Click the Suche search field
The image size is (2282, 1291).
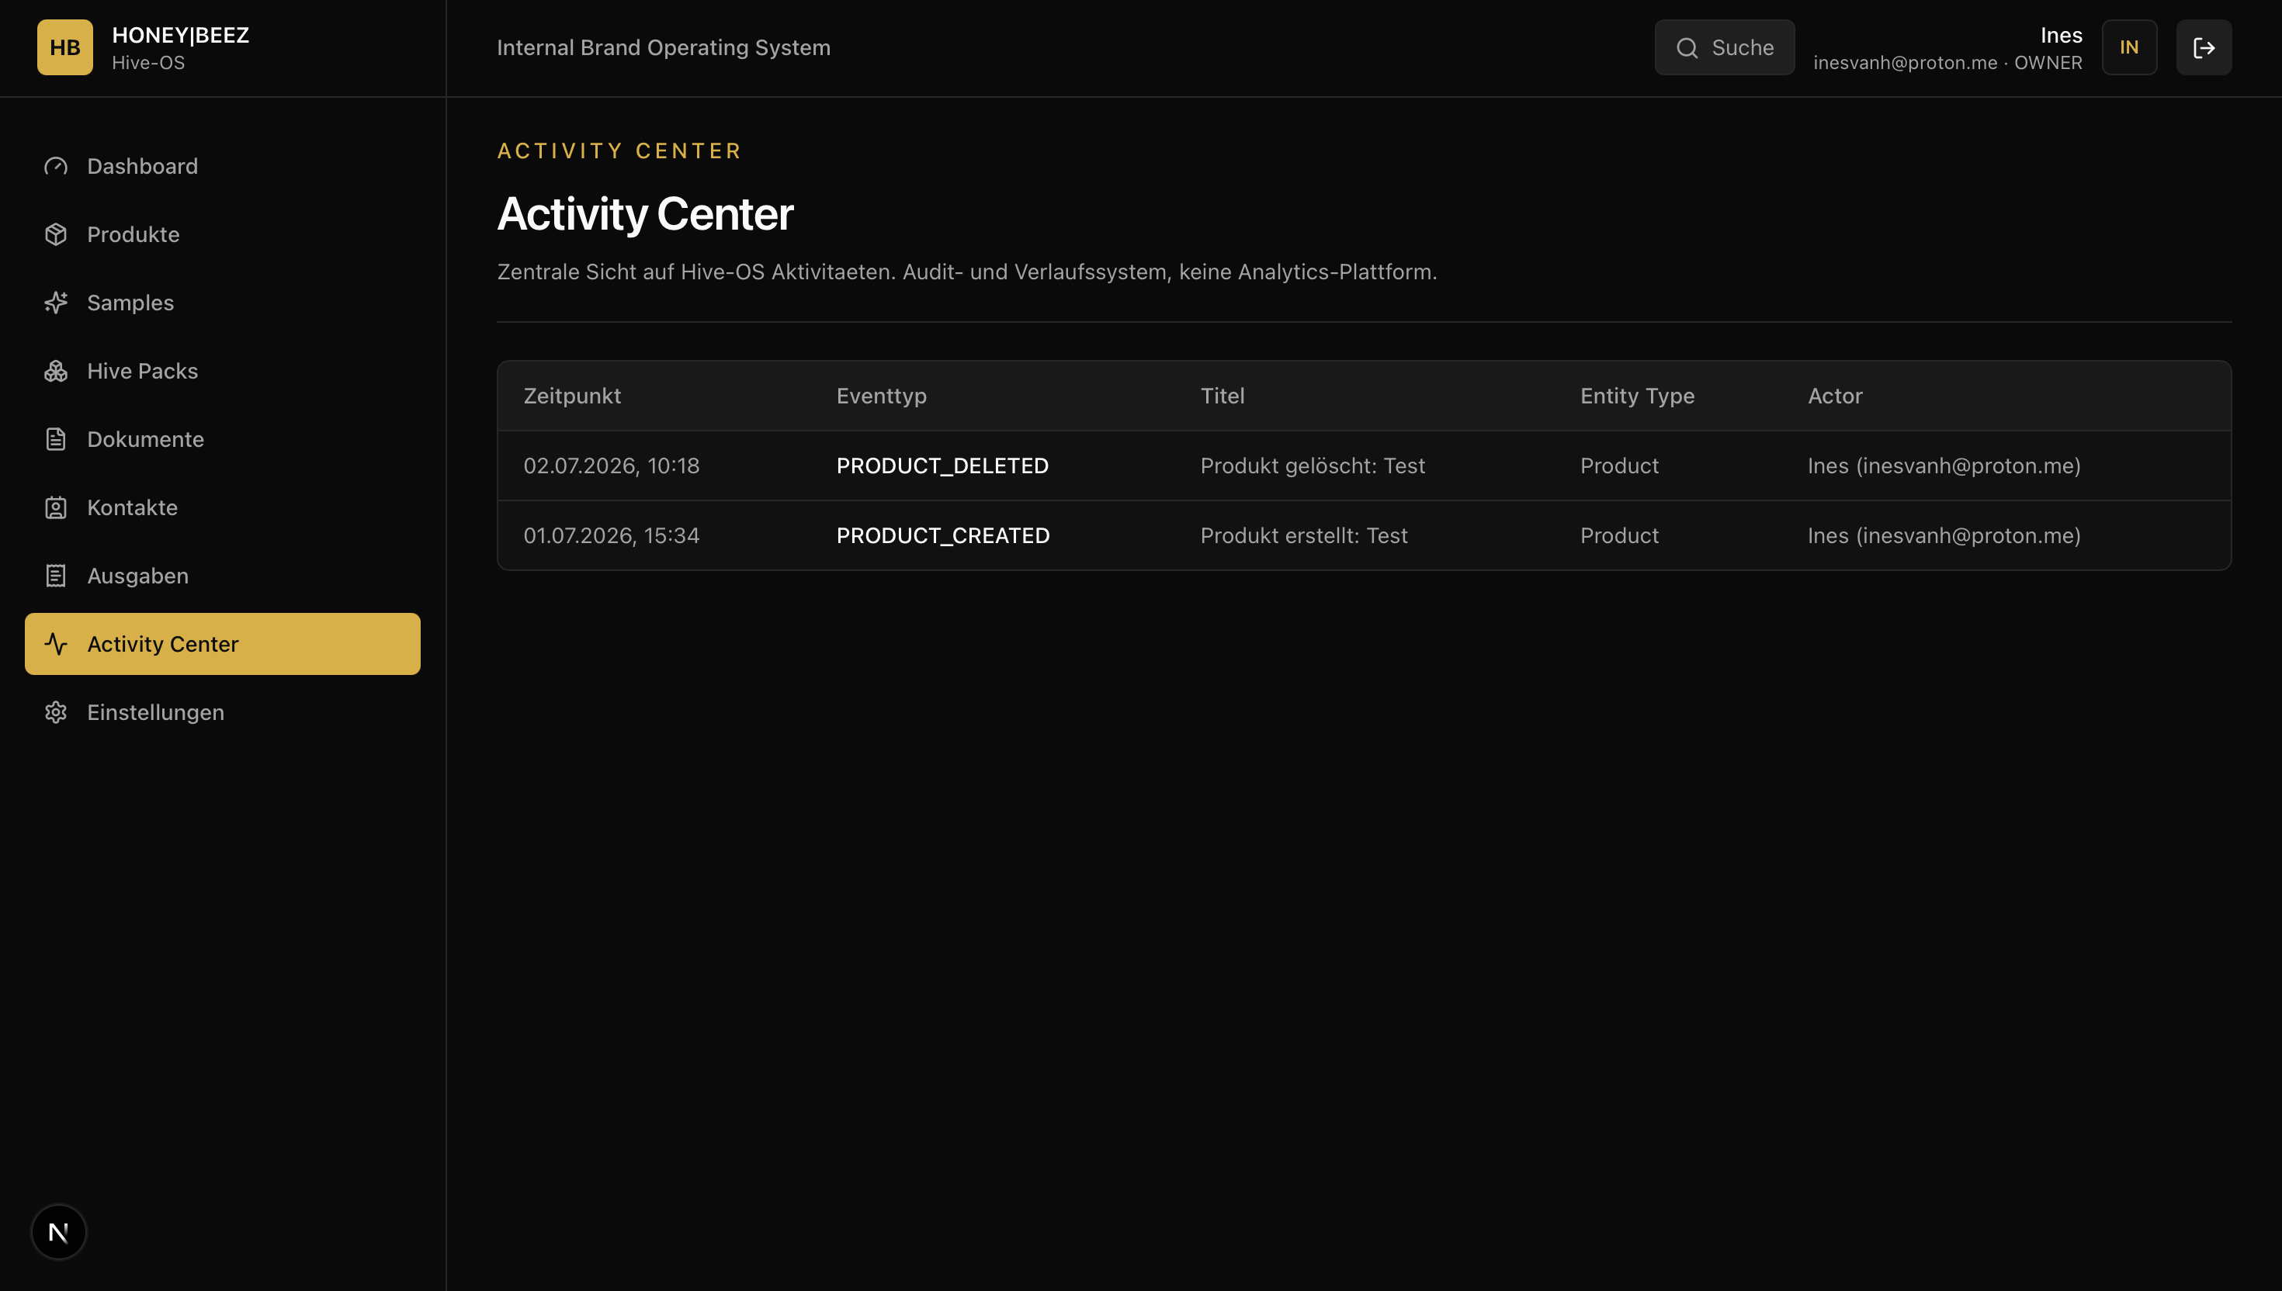(1724, 47)
